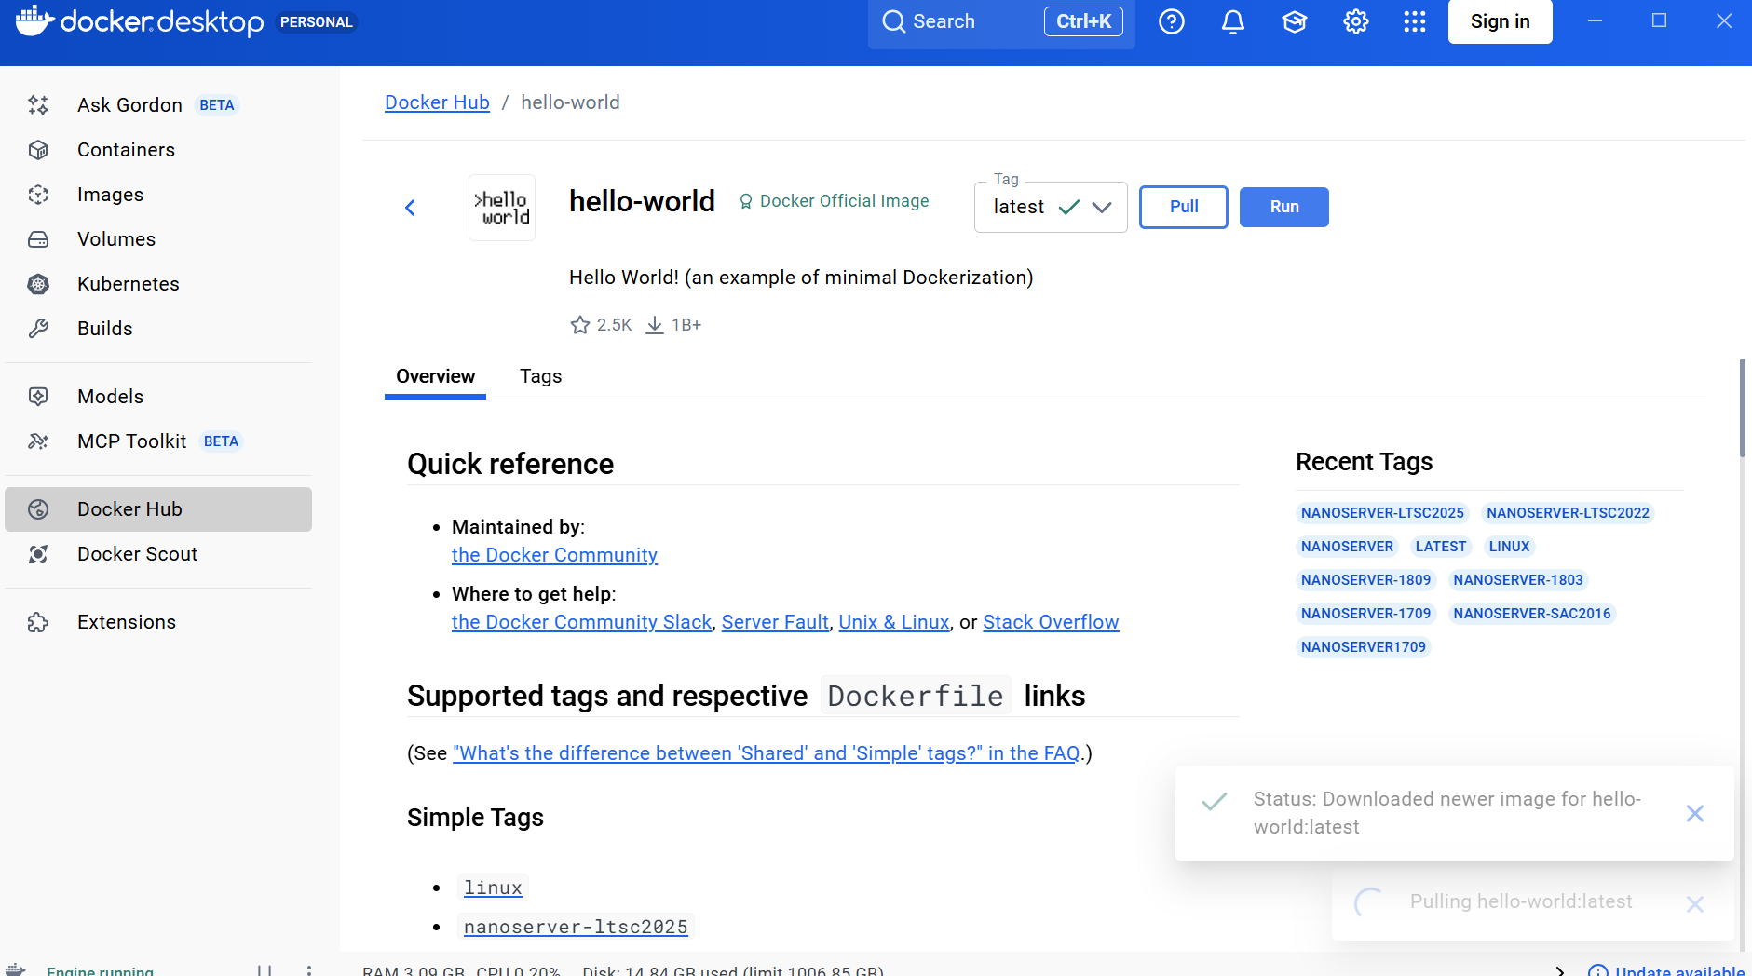
Task: Open the notifications bell
Action: 1232,21
